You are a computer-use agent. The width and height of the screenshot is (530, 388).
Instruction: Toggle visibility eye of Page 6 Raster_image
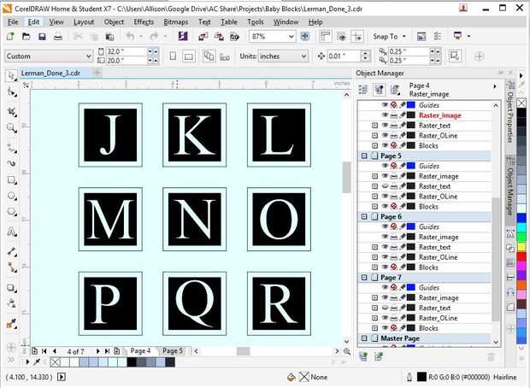(x=385, y=237)
